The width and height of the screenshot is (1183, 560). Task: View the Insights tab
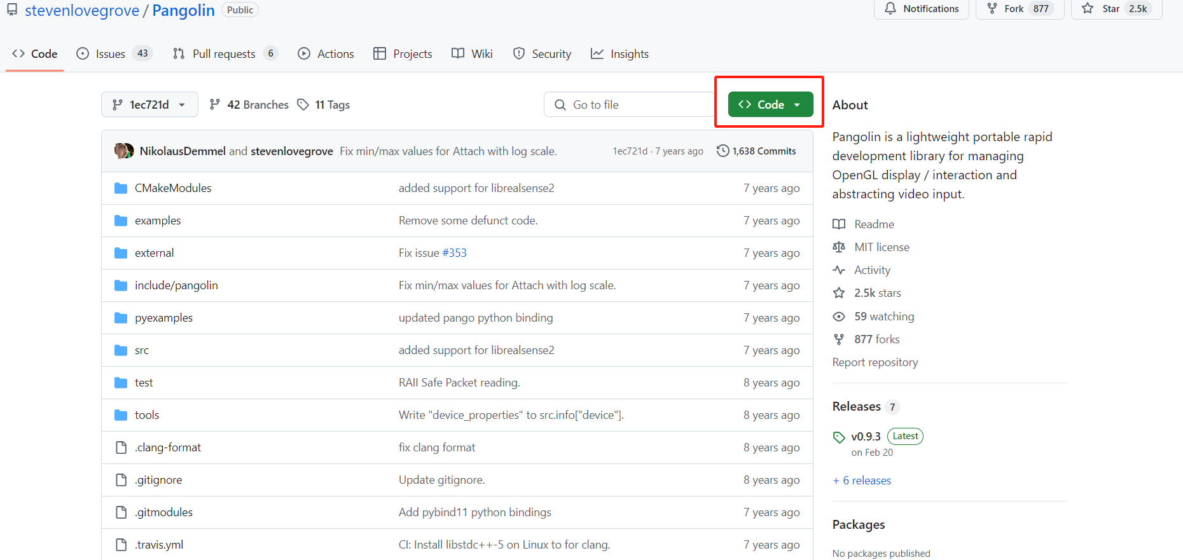619,54
